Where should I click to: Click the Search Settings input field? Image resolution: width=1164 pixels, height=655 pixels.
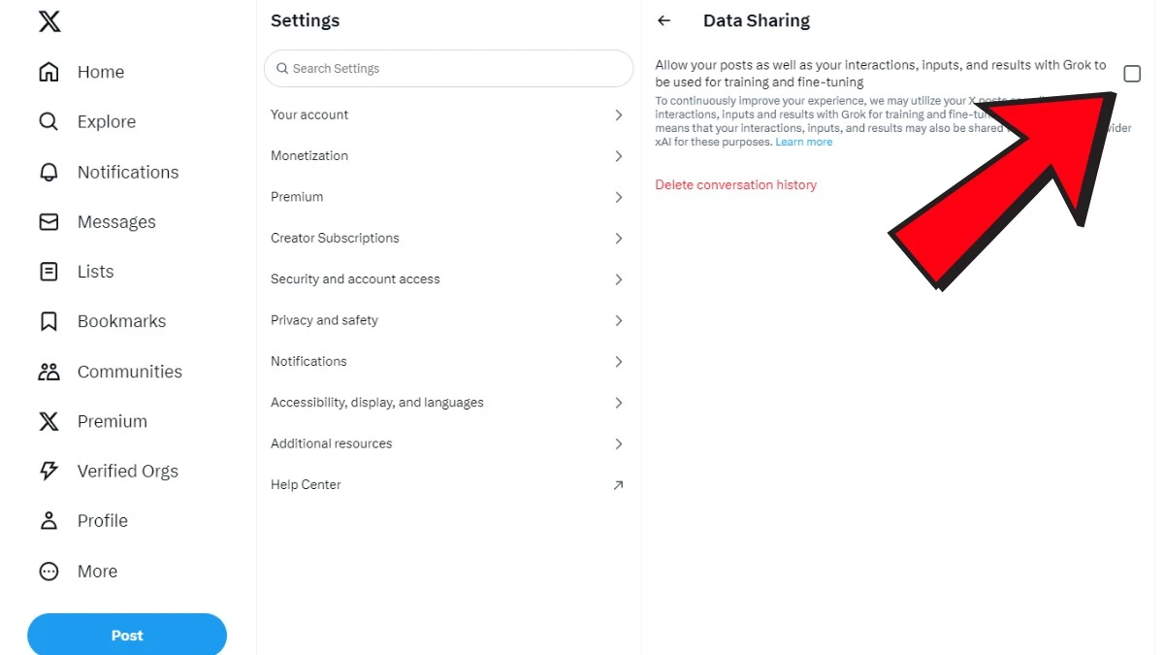click(448, 69)
